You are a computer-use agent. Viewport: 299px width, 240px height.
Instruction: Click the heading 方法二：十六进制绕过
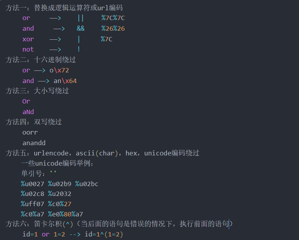[x=41, y=60]
